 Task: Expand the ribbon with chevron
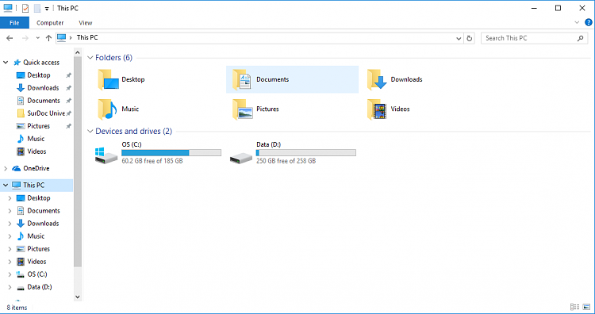pyautogui.click(x=577, y=22)
